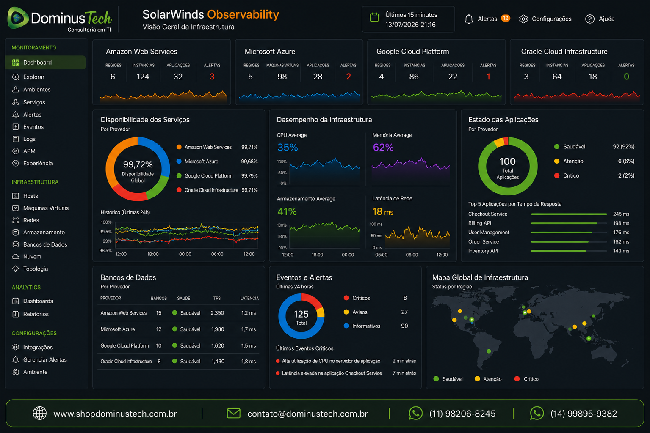The height and width of the screenshot is (433, 650).
Task: Click Latência elevada na aplicação Checkout Service event
Action: [x=332, y=373]
